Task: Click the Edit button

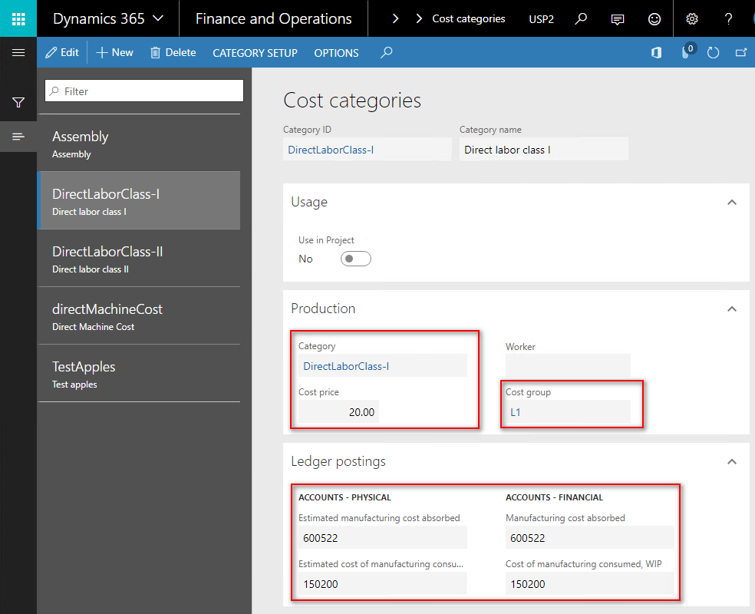Action: click(62, 52)
